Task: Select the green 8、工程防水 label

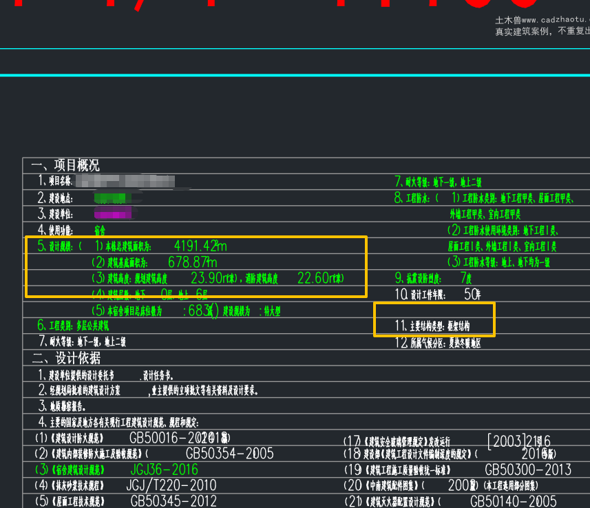Action: pyautogui.click(x=412, y=198)
